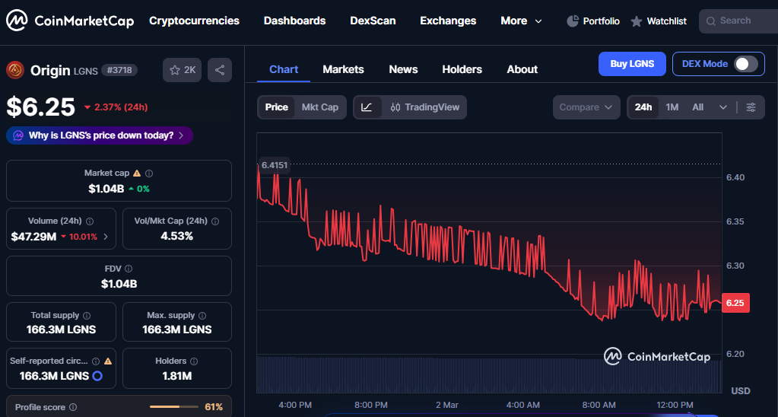Image resolution: width=778 pixels, height=417 pixels.
Task: Expand the More menu
Action: (521, 21)
